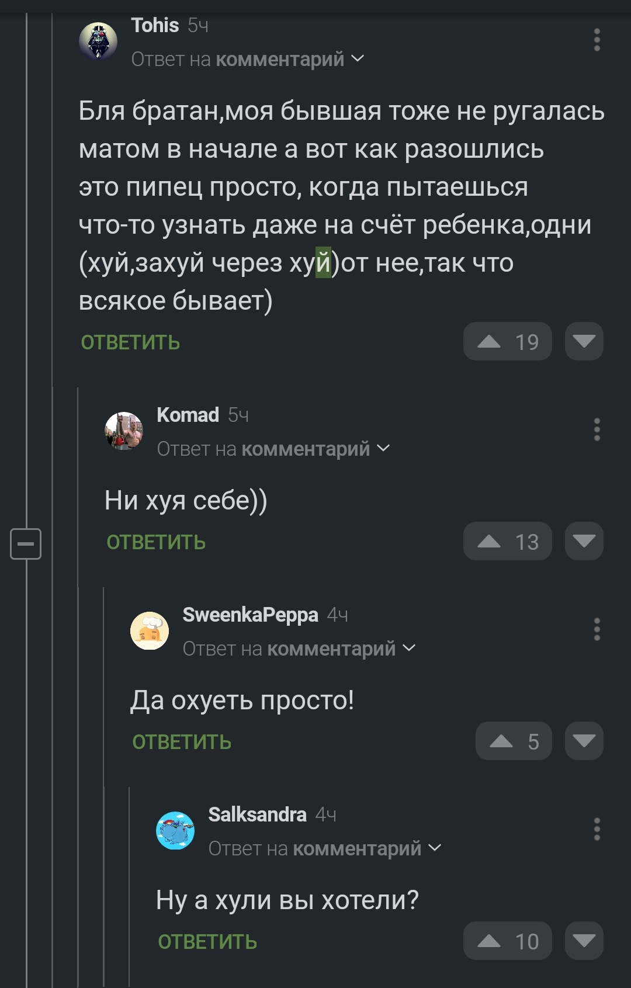
Task: Expand parent comment chevron under Tohis
Action: [358, 58]
